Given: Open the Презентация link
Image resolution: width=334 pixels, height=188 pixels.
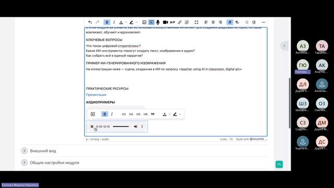Looking at the screenshot, I should pos(96,95).
